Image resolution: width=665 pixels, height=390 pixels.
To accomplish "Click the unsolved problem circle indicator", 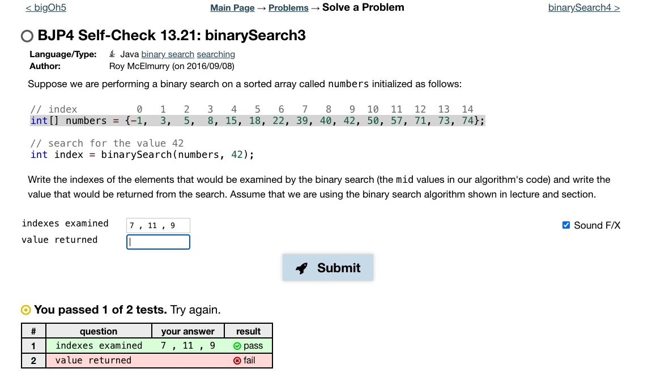I will [26, 36].
